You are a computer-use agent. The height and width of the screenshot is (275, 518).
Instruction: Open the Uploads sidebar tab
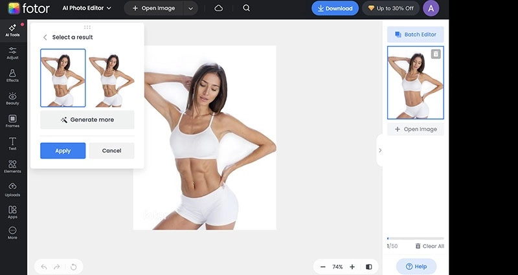point(12,190)
